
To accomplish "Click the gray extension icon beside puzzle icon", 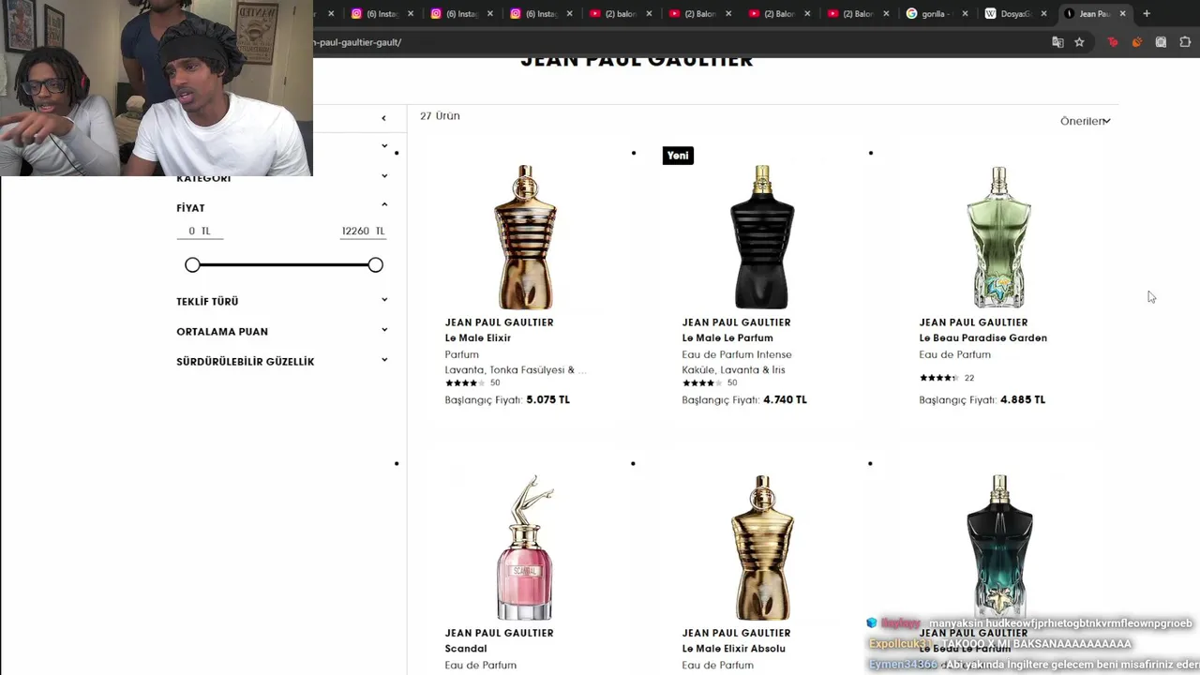I will [1161, 42].
